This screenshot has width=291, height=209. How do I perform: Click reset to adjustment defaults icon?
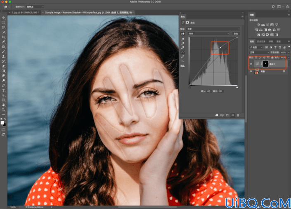point(227,115)
